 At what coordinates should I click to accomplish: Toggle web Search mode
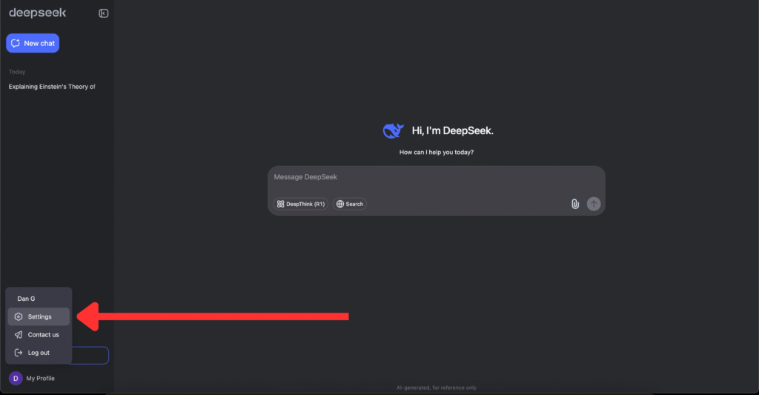point(350,204)
